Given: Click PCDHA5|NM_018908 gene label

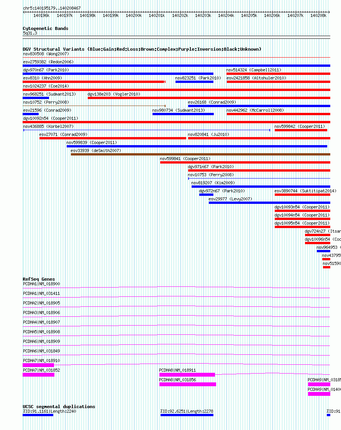Looking at the screenshot, I should coord(42,332).
